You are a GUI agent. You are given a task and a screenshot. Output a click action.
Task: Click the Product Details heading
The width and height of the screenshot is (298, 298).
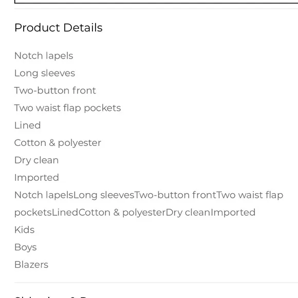[59, 28]
